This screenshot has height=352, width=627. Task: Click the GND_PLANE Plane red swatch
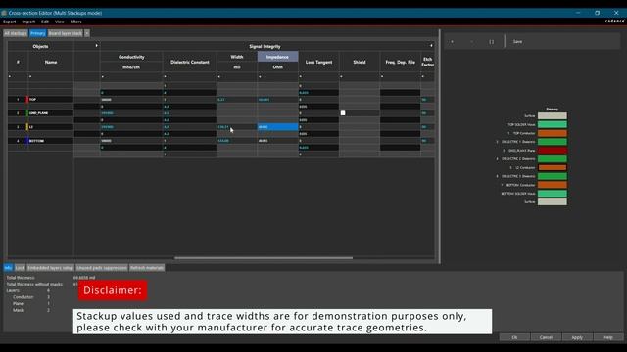point(553,151)
